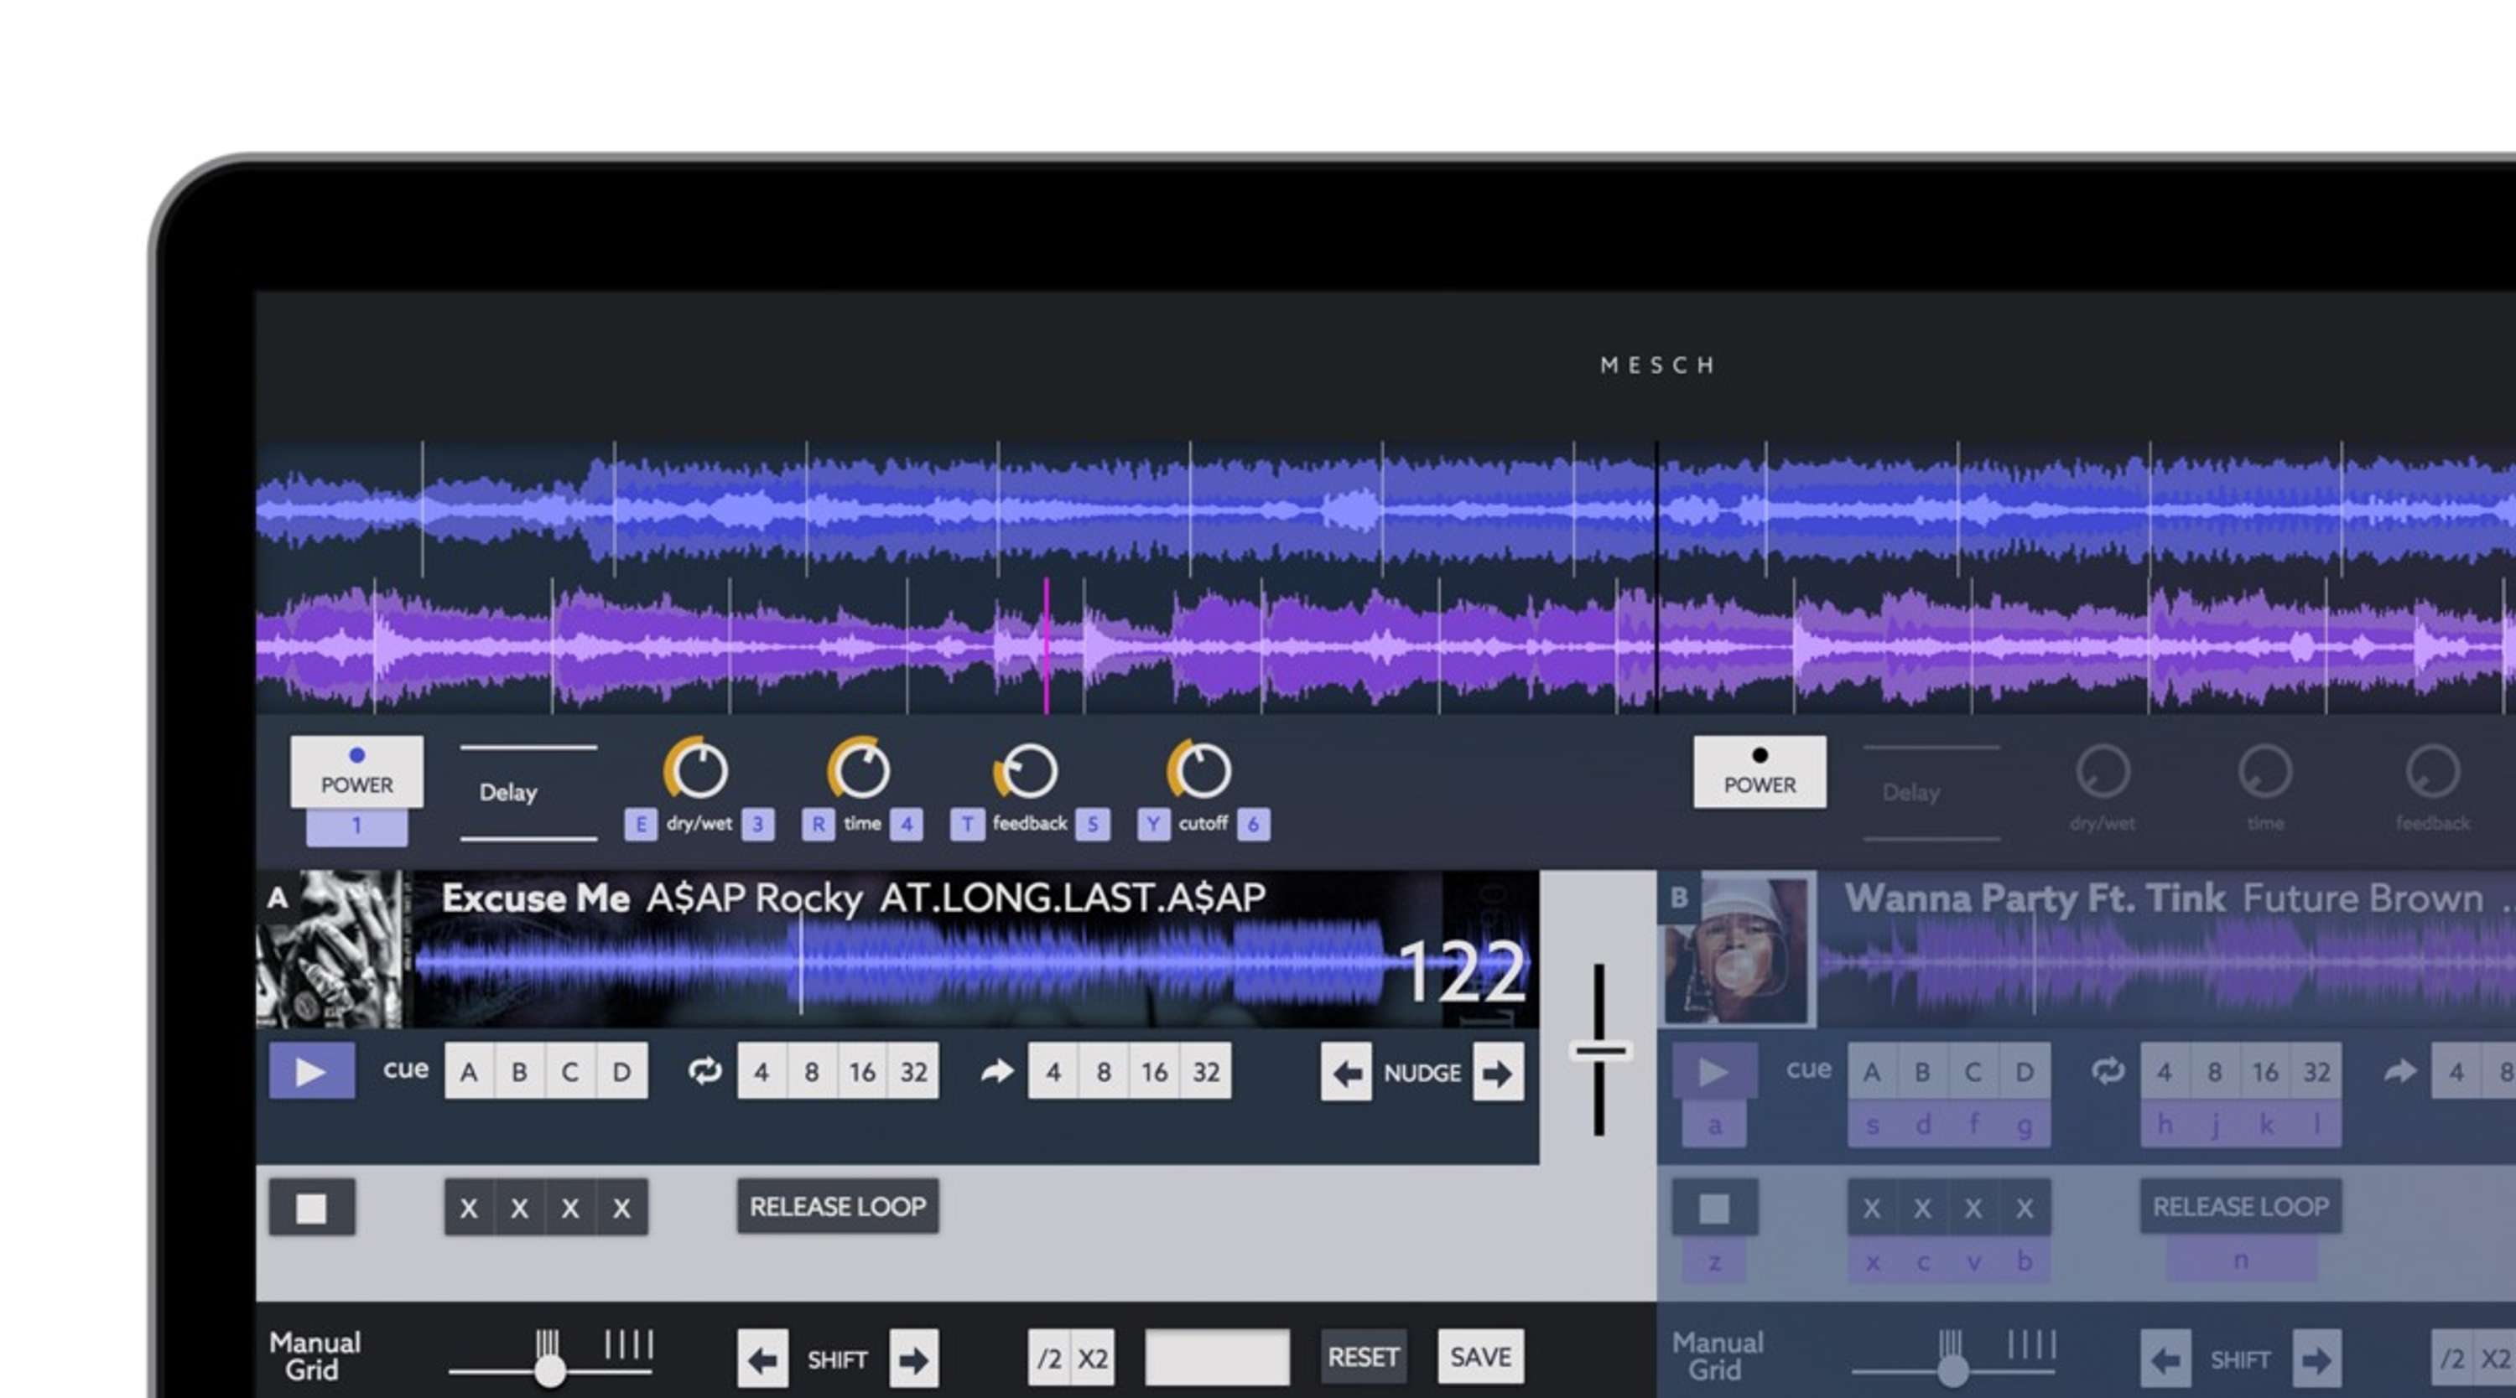Set 32-beat loop on deck A

914,1071
